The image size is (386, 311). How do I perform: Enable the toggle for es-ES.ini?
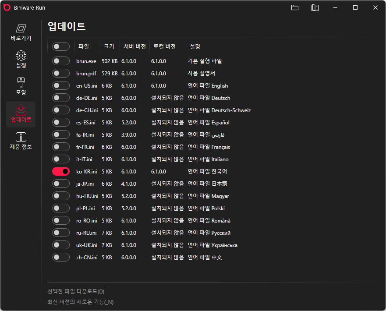coord(61,123)
